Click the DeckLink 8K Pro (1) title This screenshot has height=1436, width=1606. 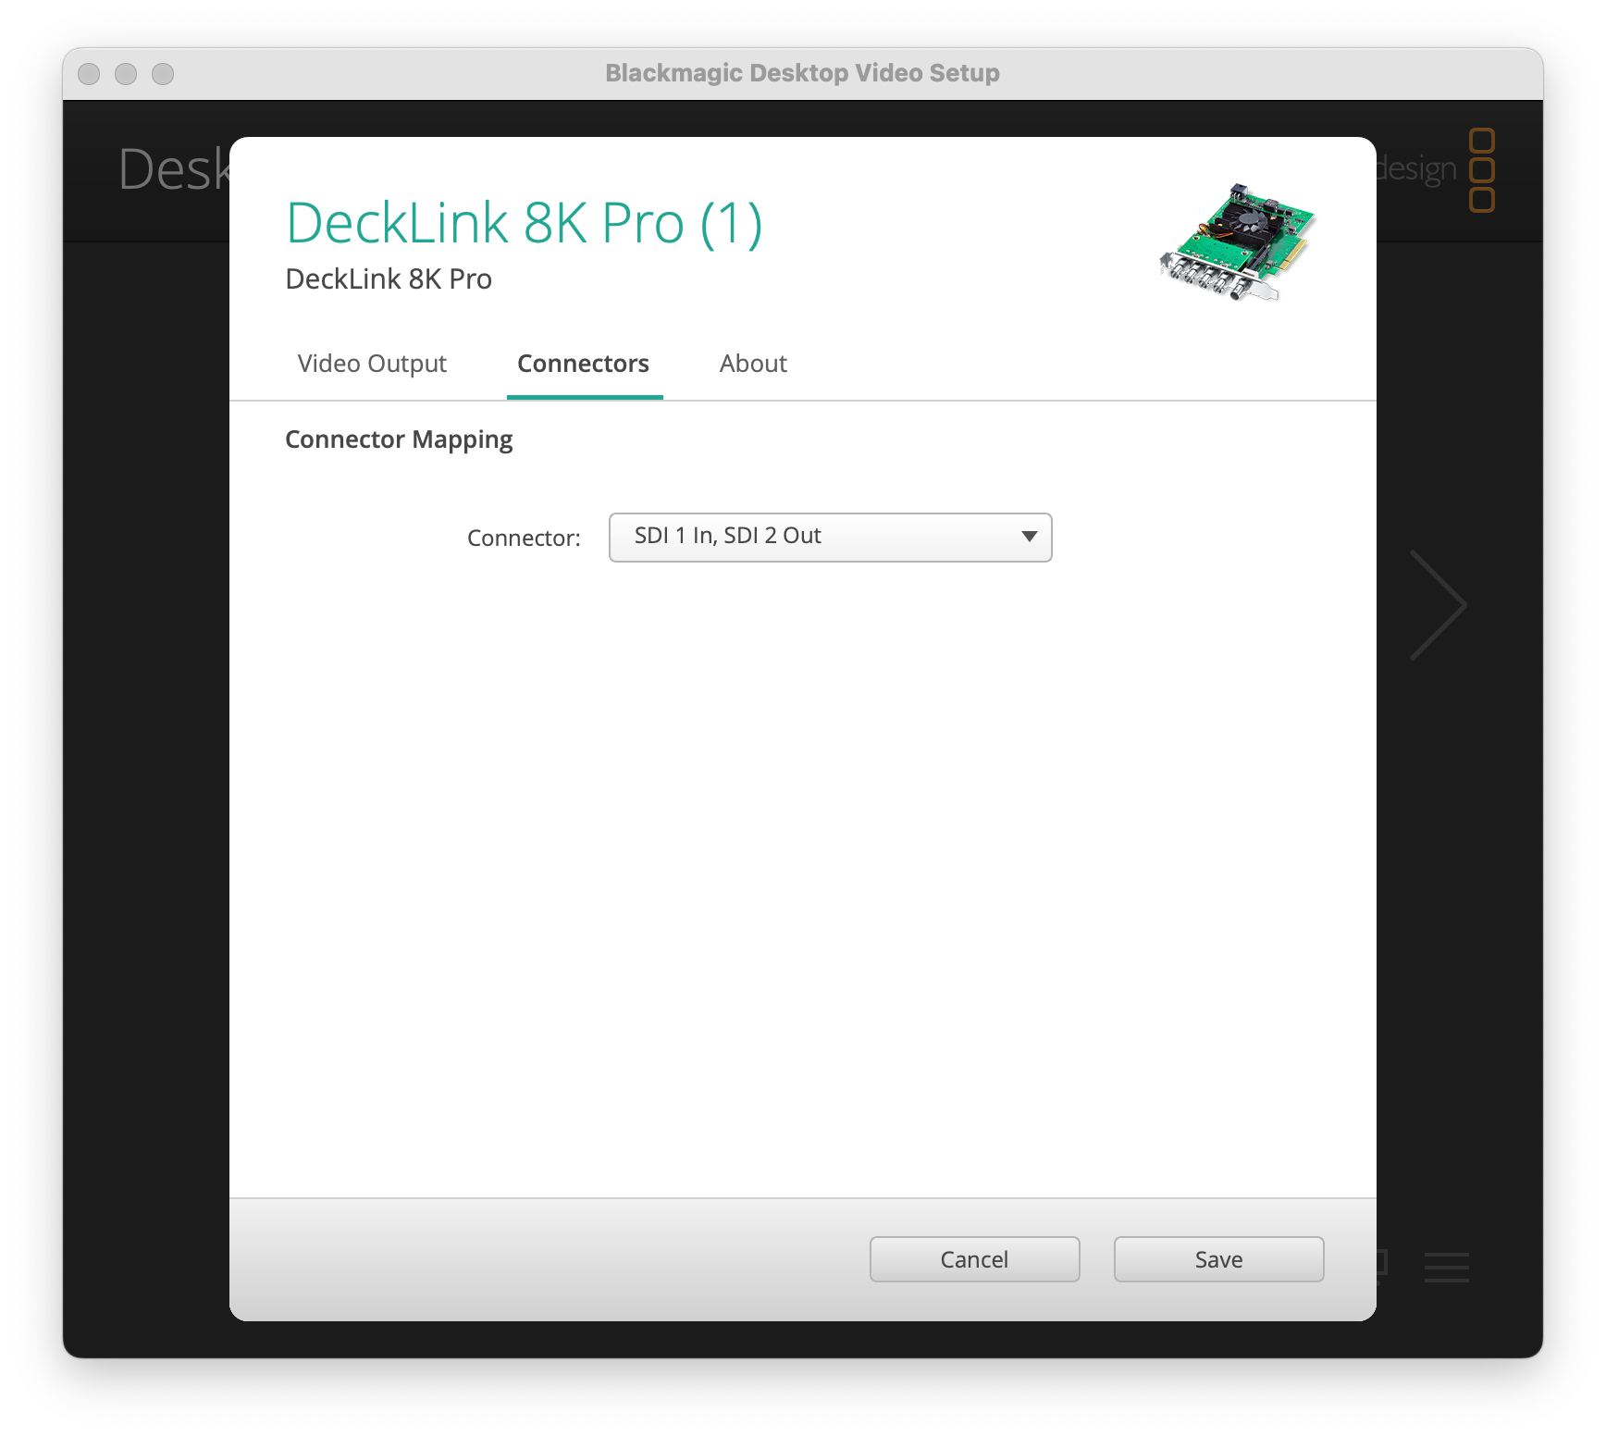pos(524,223)
